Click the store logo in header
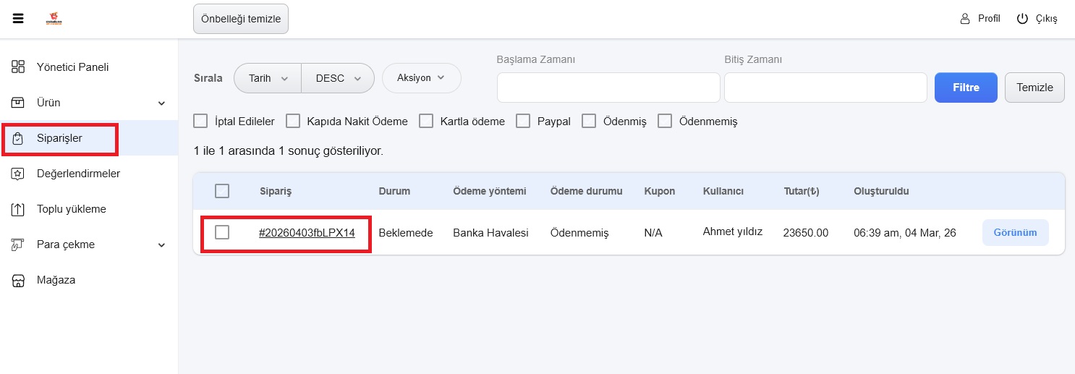This screenshot has height=374, width=1075. tap(54, 19)
